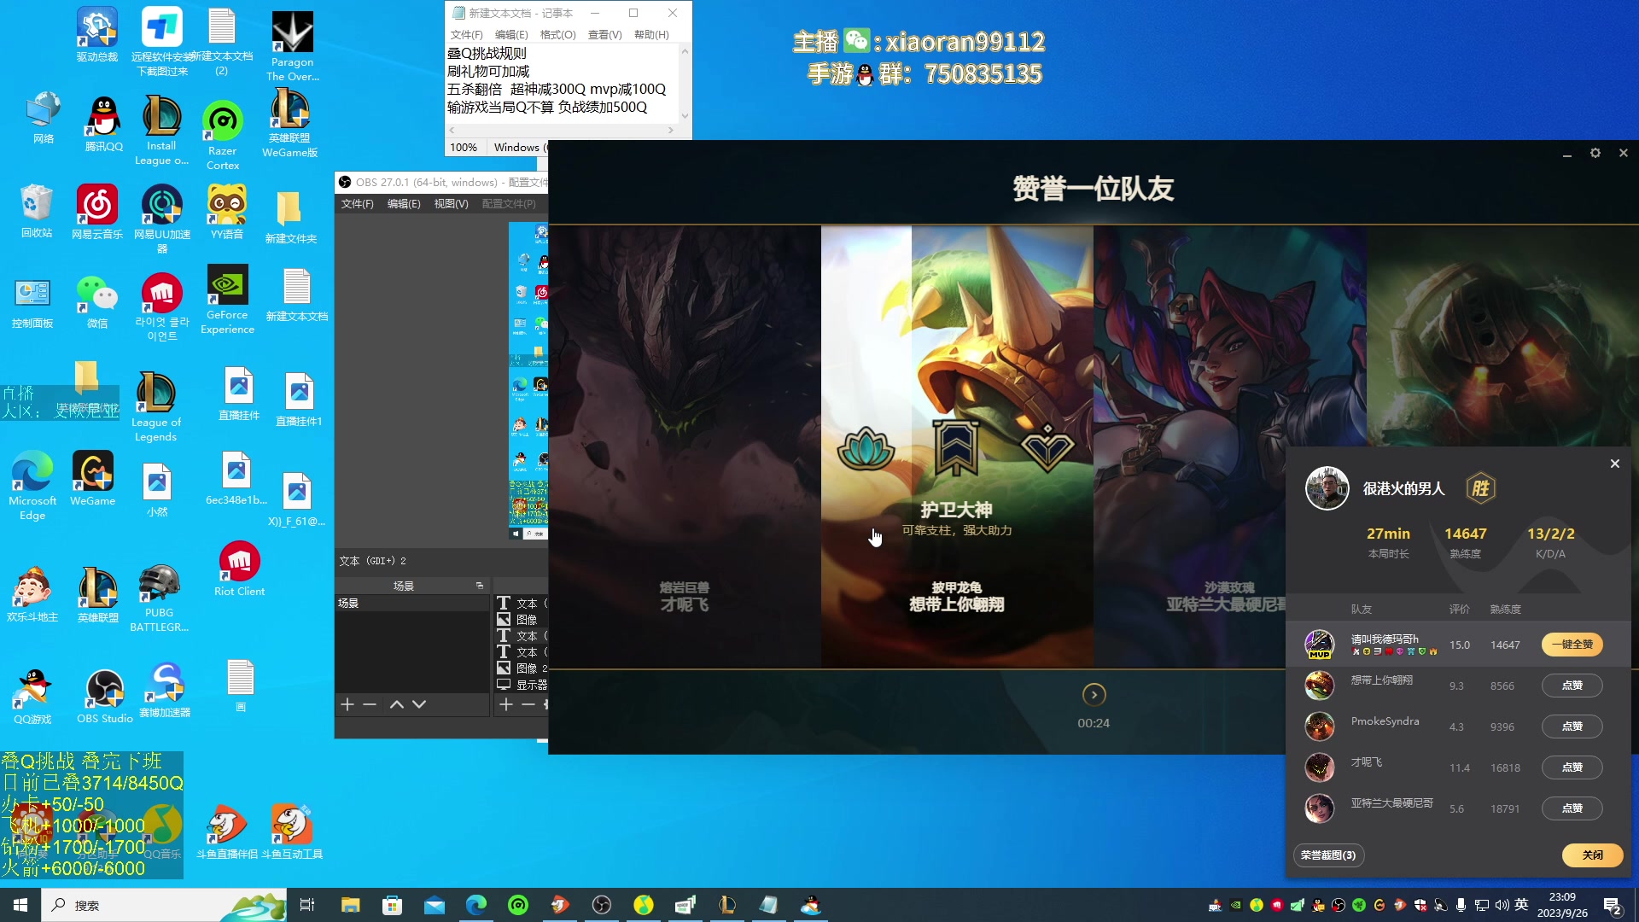1639x922 pixels.
Task: Move the scene up in the OBS scenes list
Action: pyautogui.click(x=396, y=704)
